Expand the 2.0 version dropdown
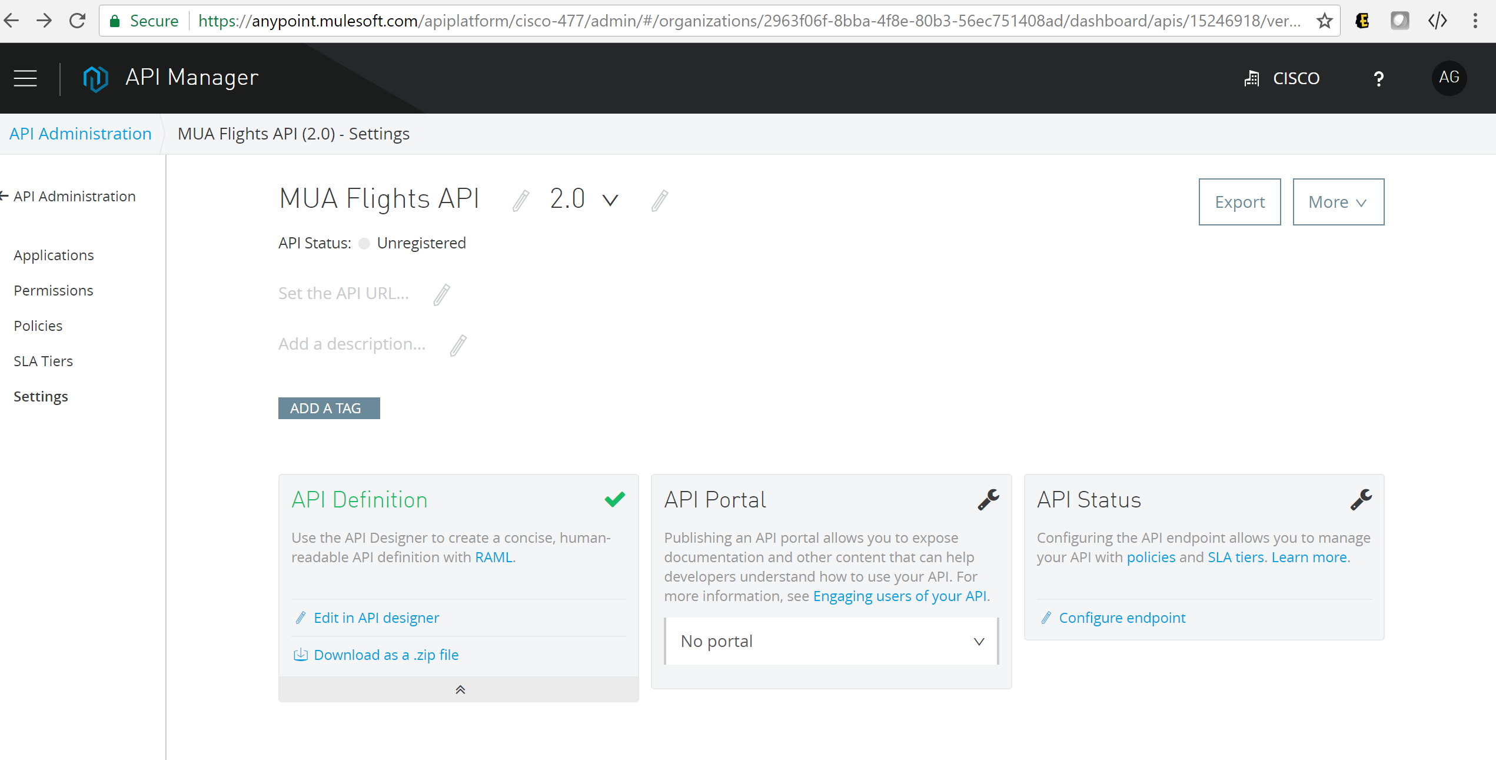Image resolution: width=1496 pixels, height=760 pixels. point(610,200)
